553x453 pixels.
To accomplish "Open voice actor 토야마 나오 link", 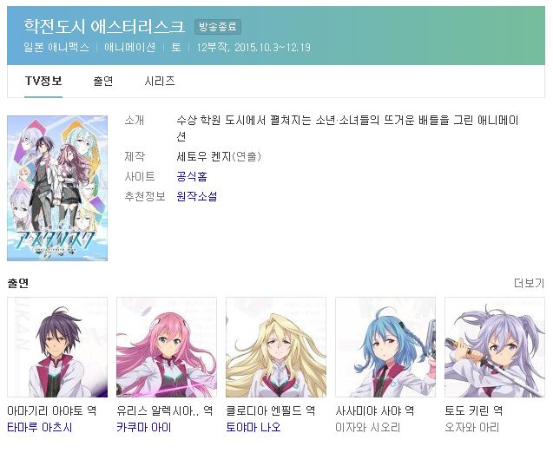I will click(253, 427).
